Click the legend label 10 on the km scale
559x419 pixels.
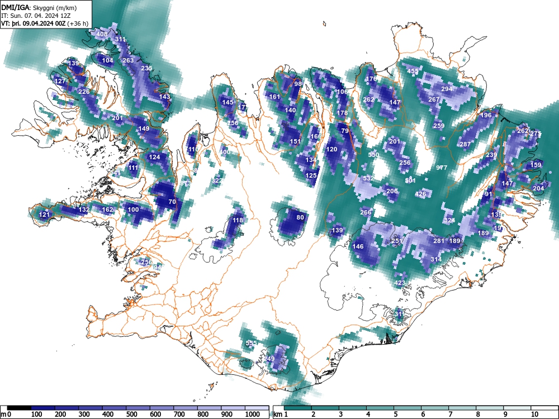coord(534,415)
